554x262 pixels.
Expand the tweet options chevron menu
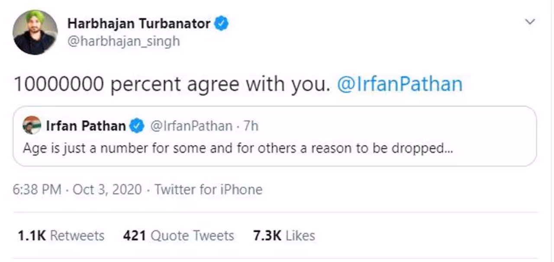(x=530, y=22)
